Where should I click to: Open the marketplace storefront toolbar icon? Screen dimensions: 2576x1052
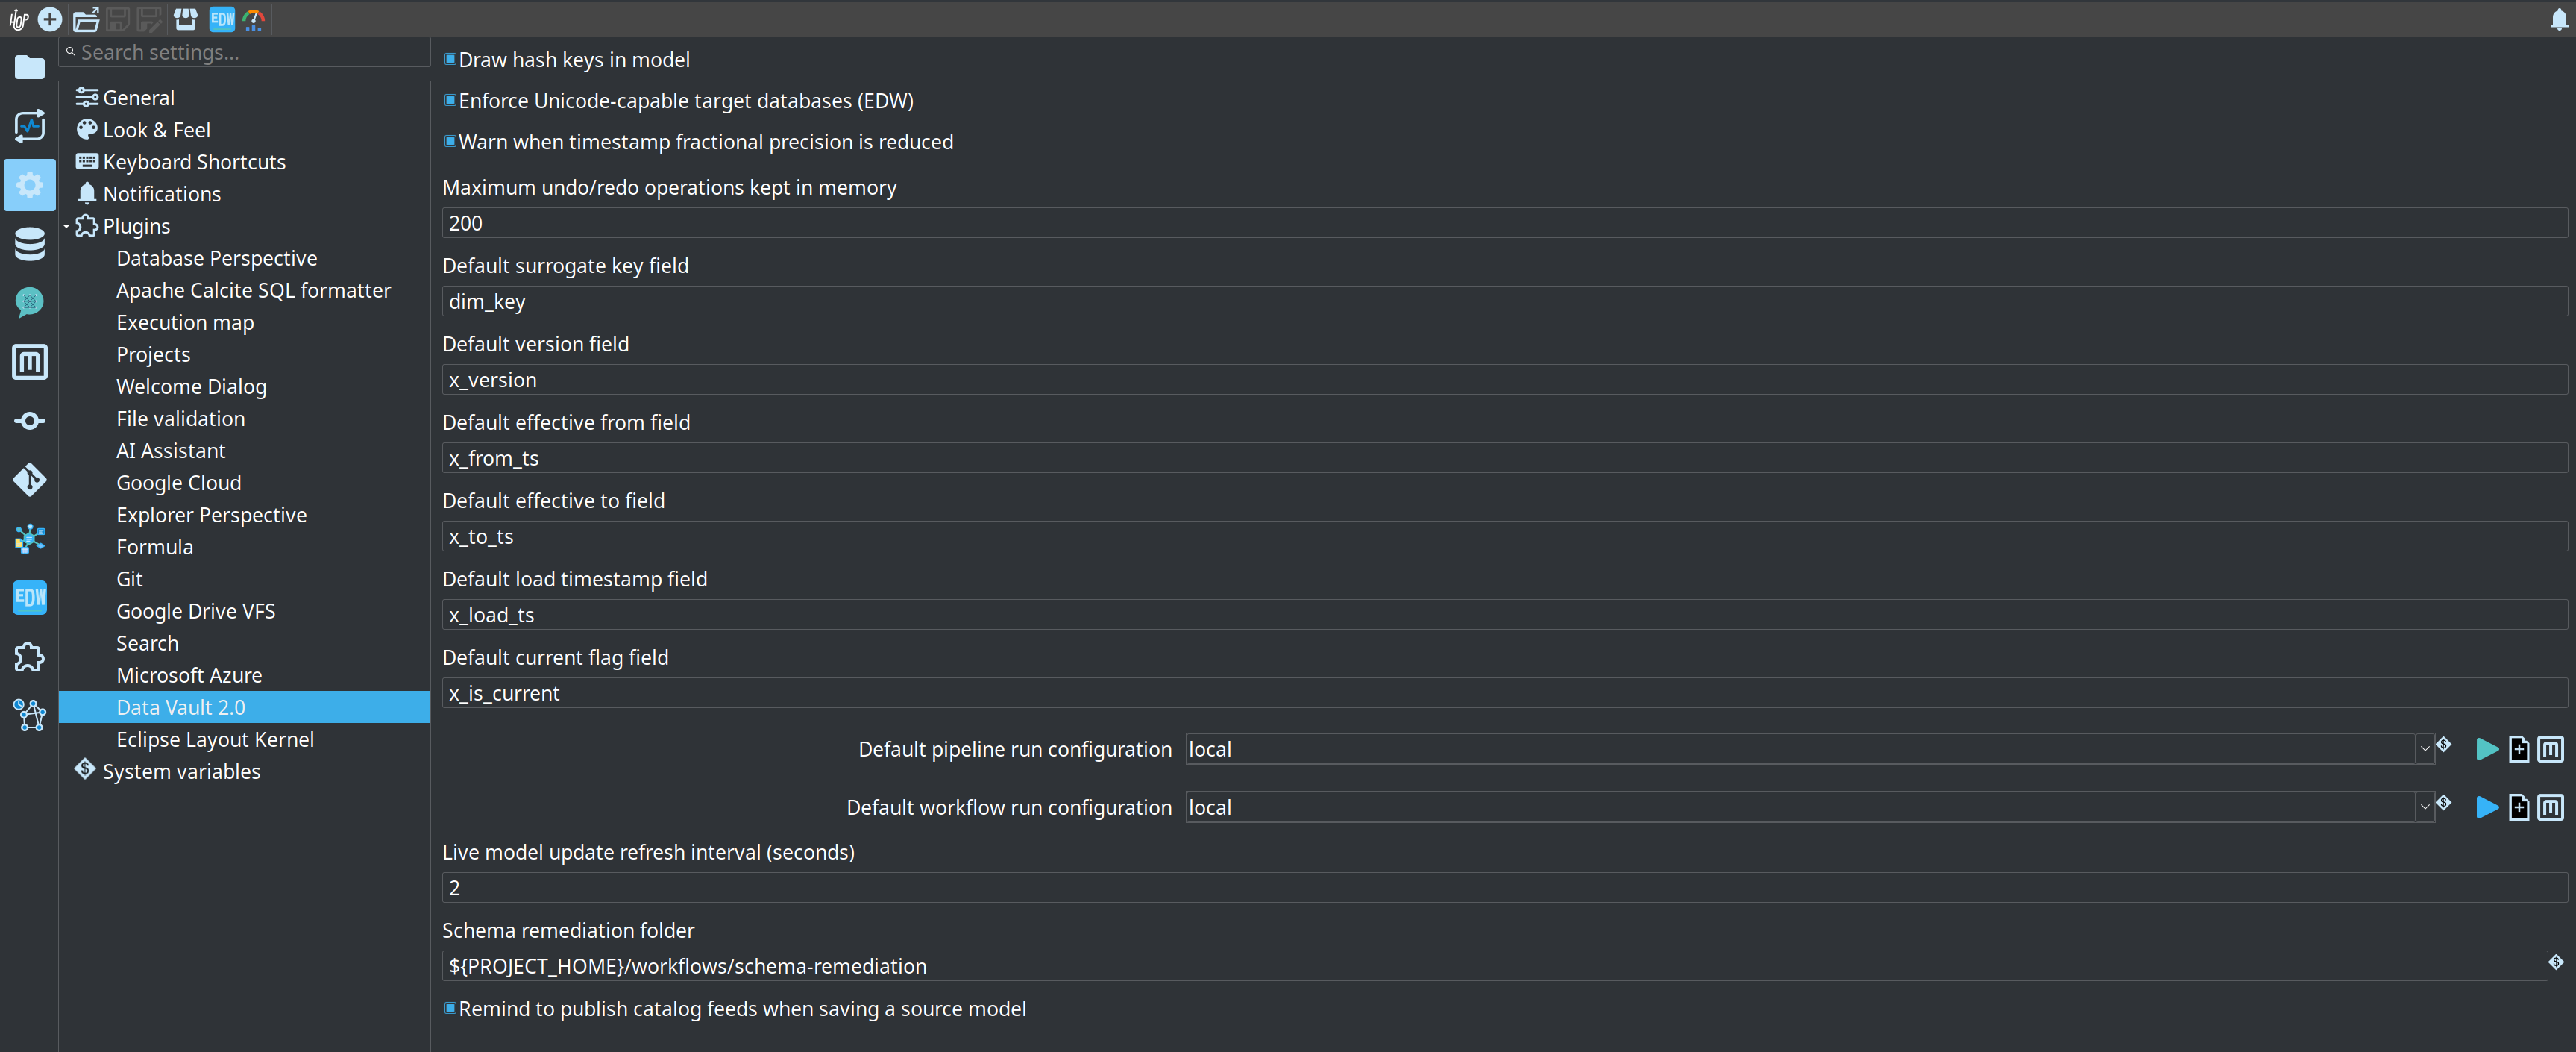tap(185, 19)
